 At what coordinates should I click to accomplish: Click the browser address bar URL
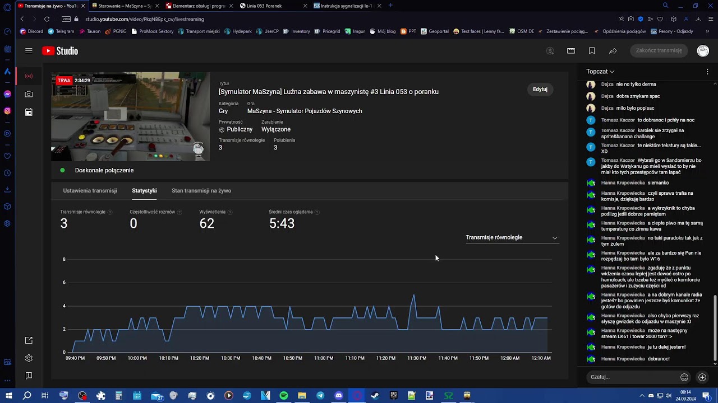tap(145, 19)
